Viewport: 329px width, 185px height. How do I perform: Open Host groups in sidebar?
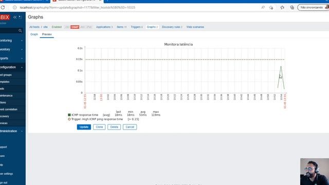6,75
